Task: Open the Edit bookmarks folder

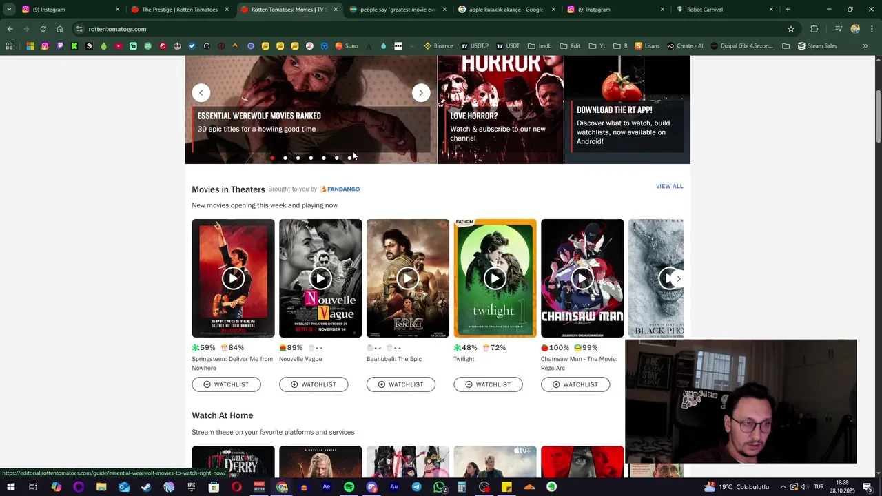Action: (x=570, y=46)
